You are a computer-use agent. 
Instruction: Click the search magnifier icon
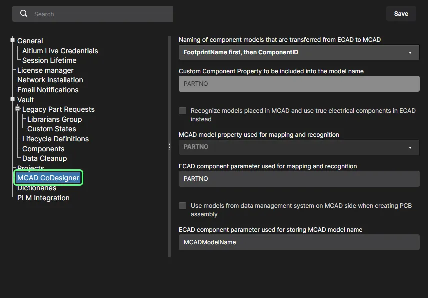click(24, 14)
